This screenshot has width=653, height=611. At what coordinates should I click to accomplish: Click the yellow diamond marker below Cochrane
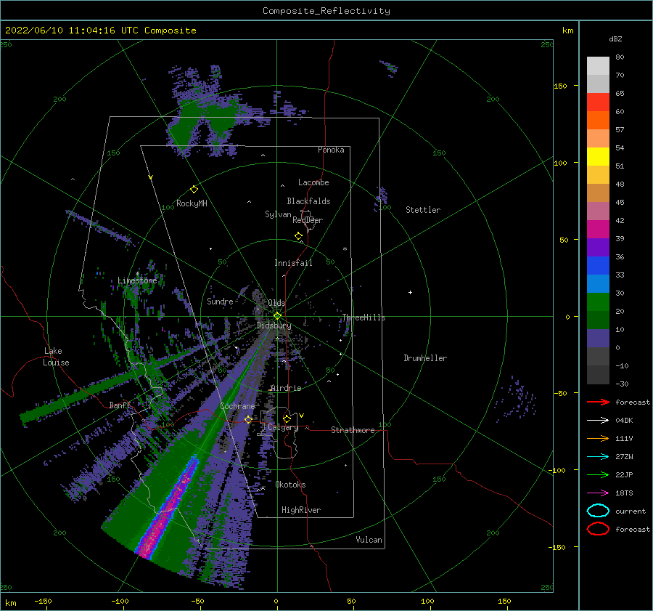pyautogui.click(x=248, y=419)
